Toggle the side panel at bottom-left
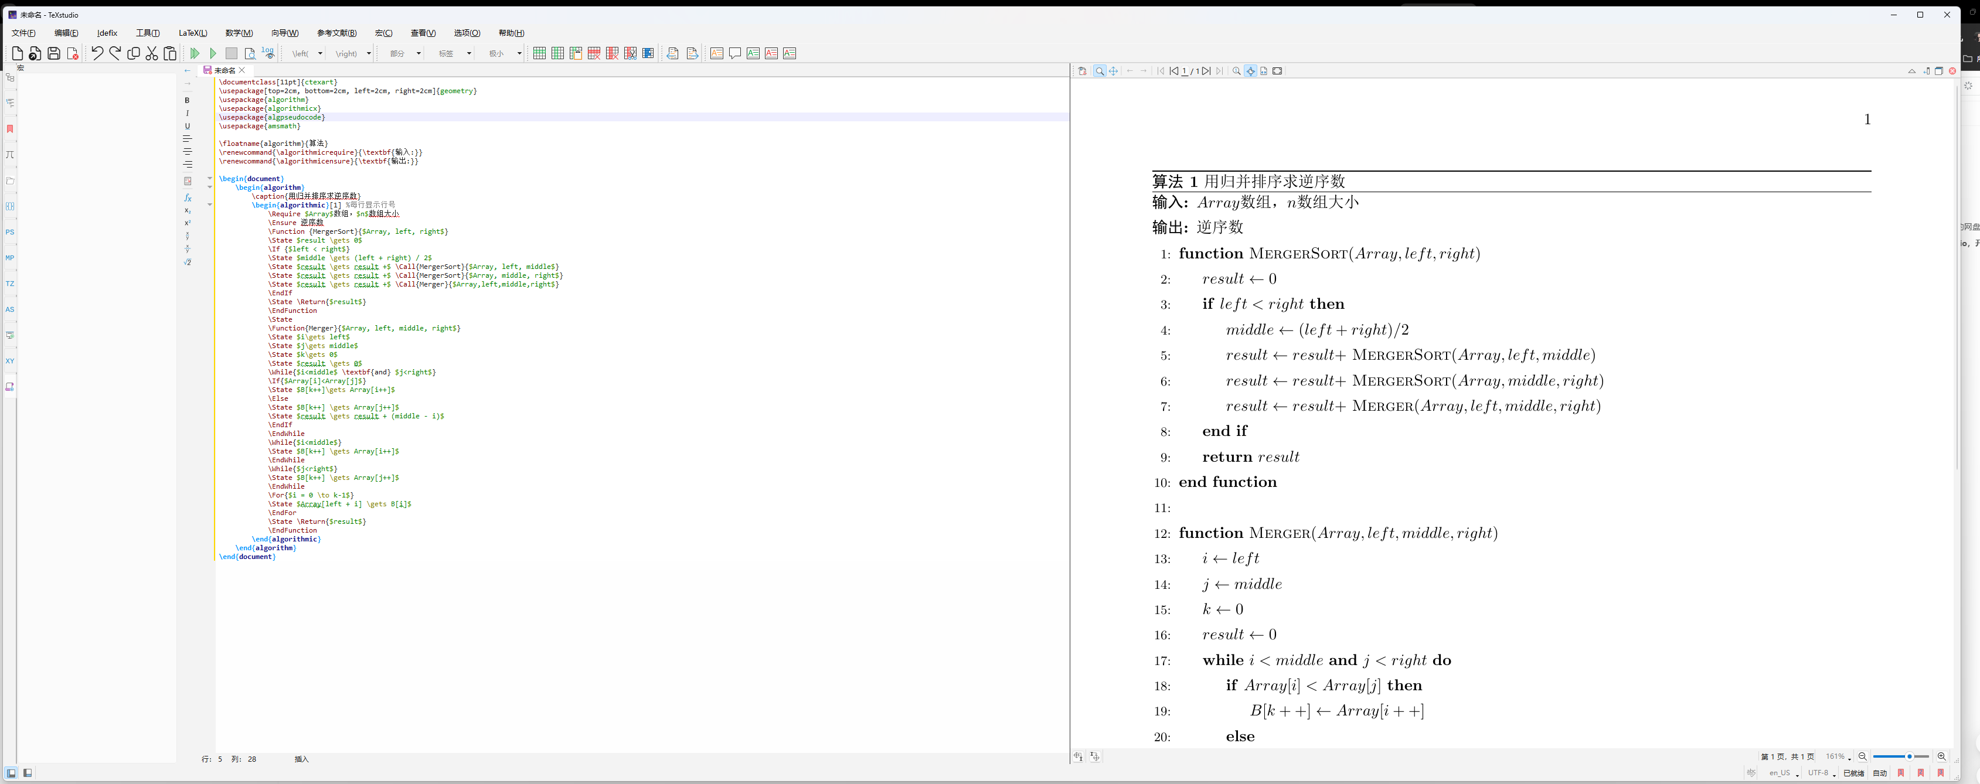1980x784 pixels. 11,772
